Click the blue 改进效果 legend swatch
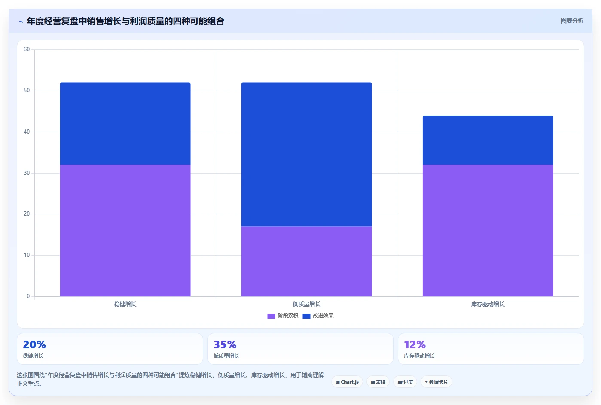The image size is (601, 405). click(306, 316)
